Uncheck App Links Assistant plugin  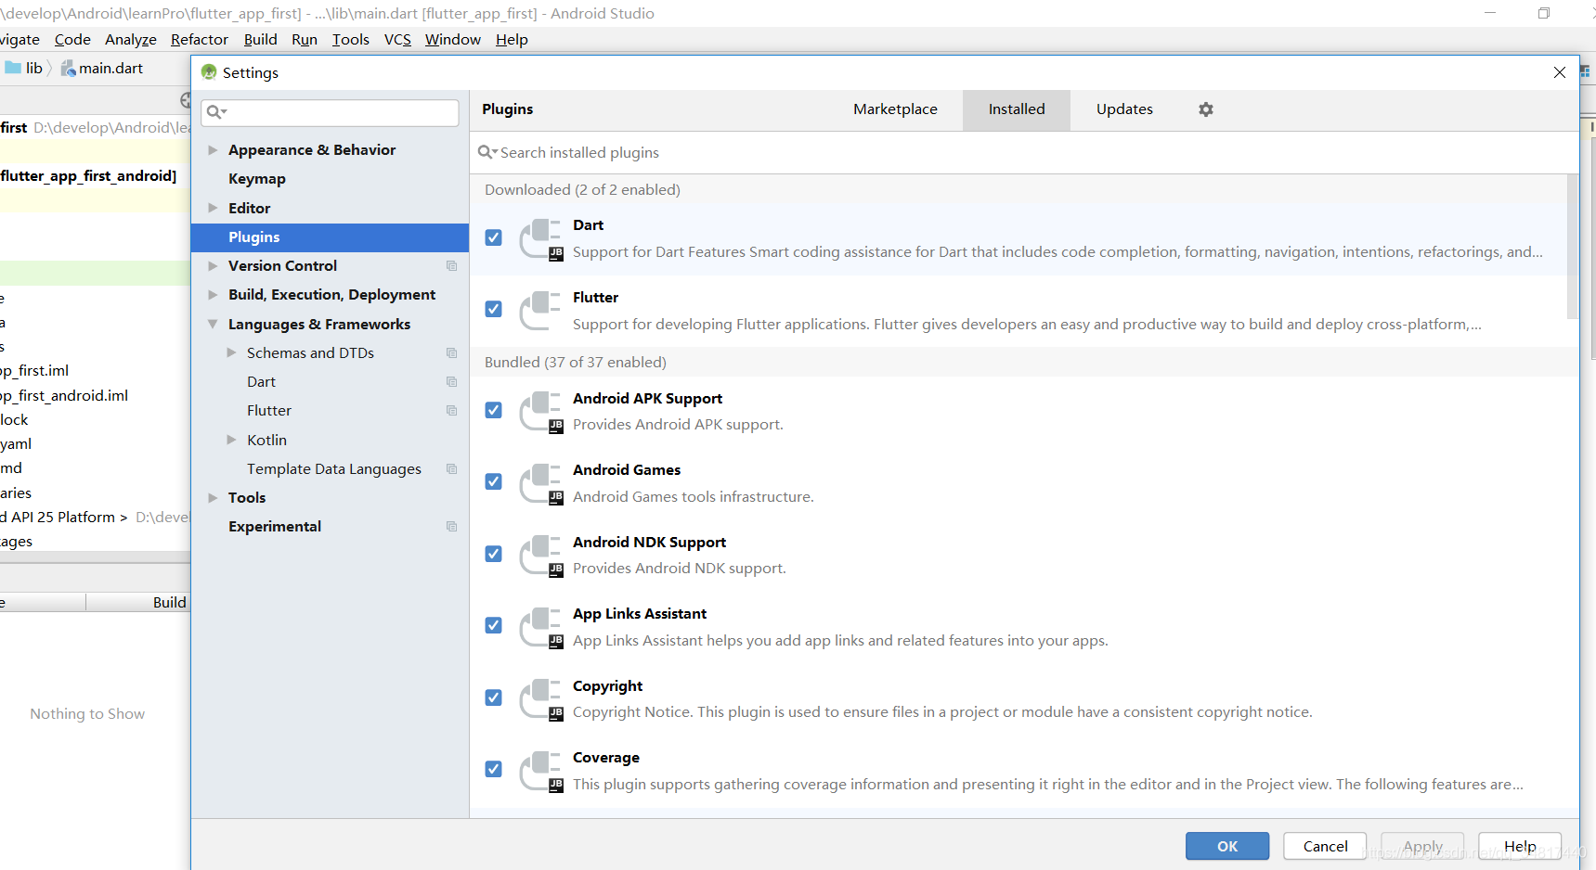point(494,625)
